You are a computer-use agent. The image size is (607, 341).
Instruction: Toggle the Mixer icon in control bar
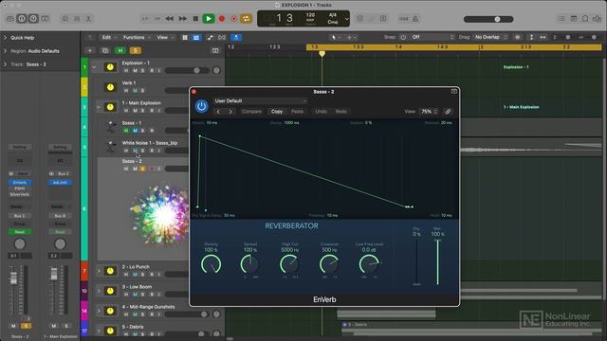(77, 19)
